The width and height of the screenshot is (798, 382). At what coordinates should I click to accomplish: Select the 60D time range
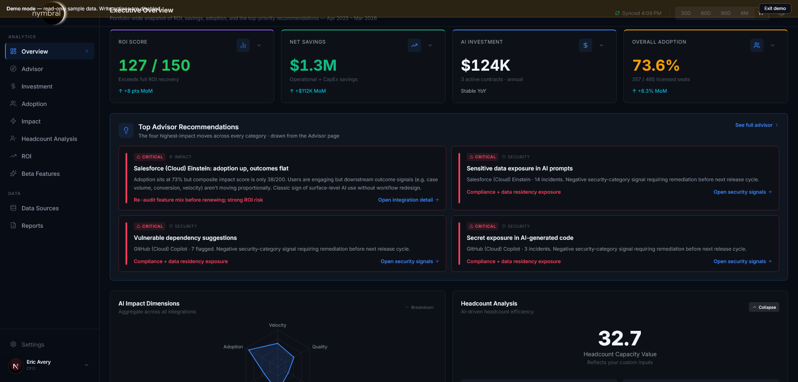[x=706, y=13]
